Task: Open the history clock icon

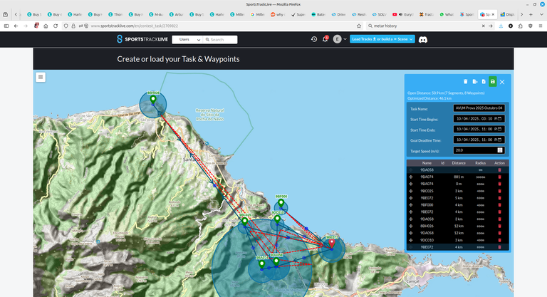Action: coord(314,39)
